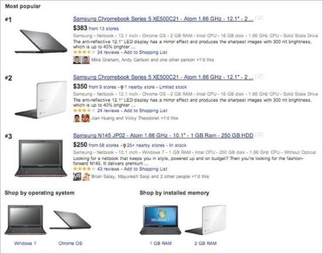323x254 pixels.
Task: Open the Samsung N145 JP02 title link
Action: click(163, 135)
